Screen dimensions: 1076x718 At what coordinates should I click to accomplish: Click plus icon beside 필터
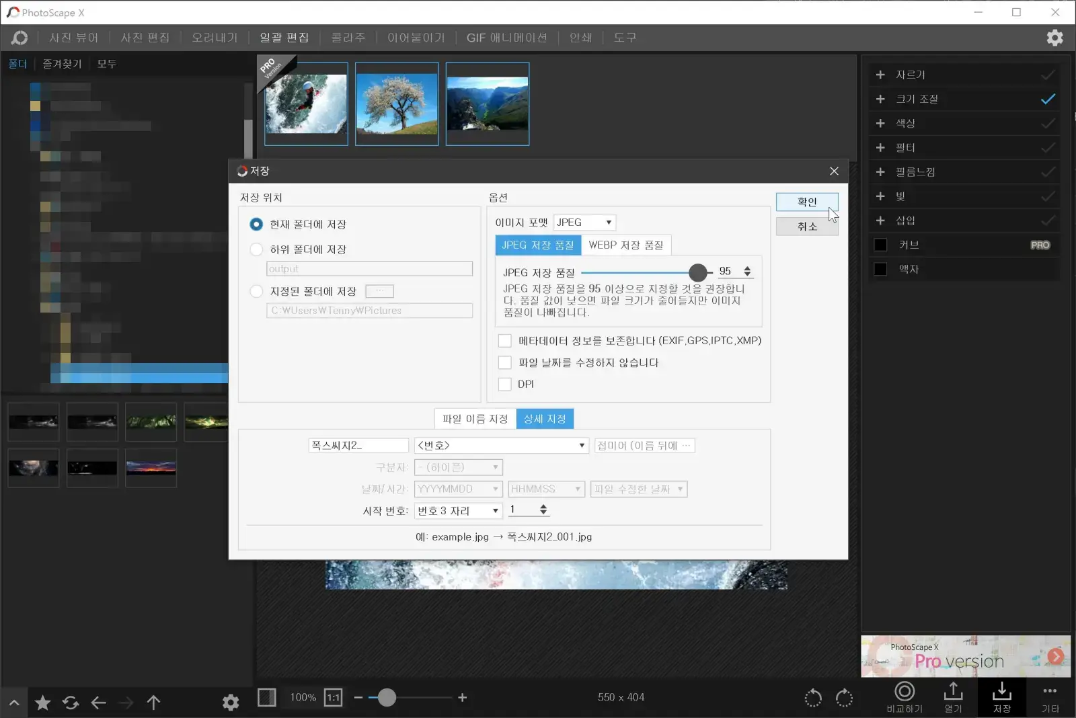(x=880, y=147)
